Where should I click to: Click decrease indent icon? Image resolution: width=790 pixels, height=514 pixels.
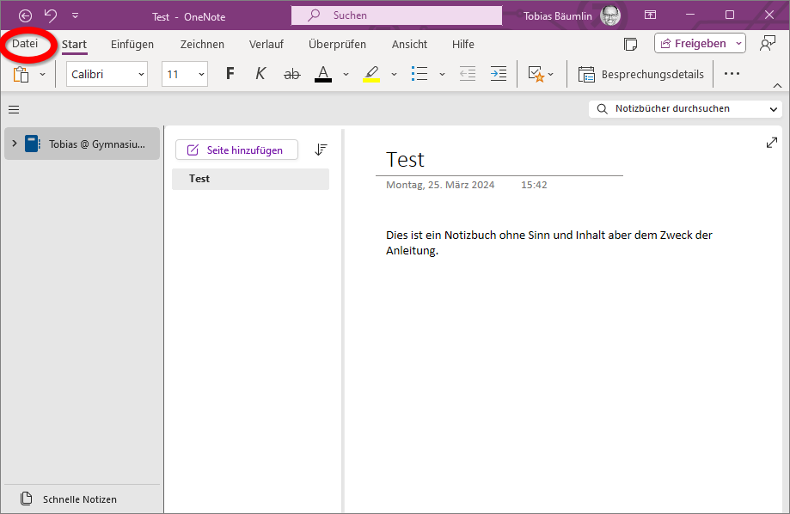(468, 74)
